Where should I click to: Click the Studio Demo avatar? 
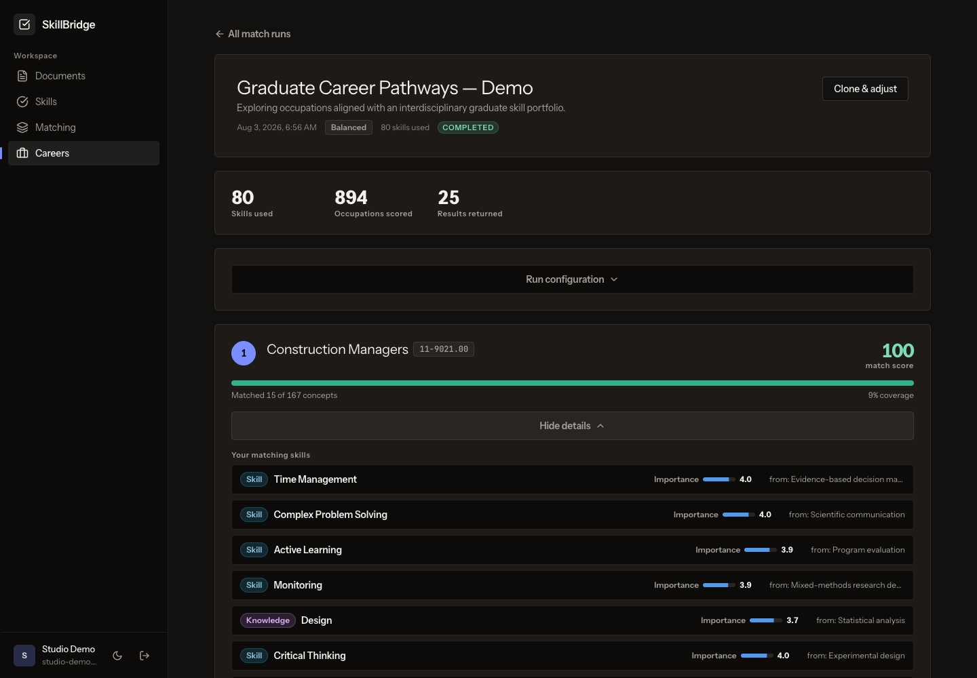(x=24, y=656)
